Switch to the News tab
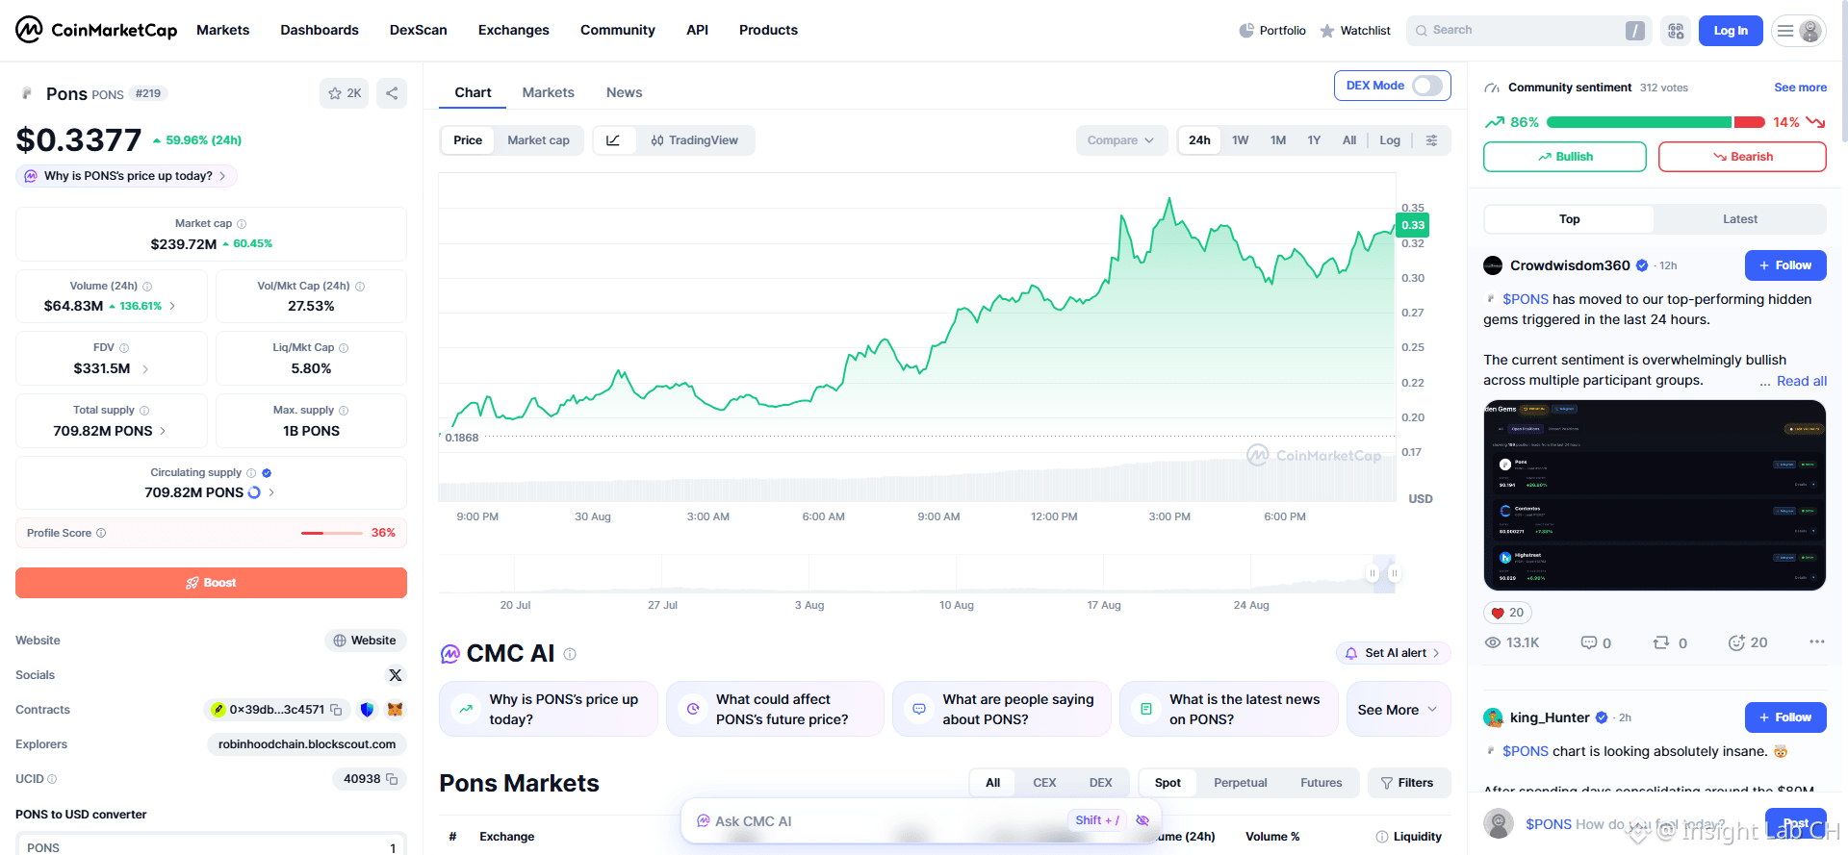This screenshot has height=855, width=1848. point(625,92)
